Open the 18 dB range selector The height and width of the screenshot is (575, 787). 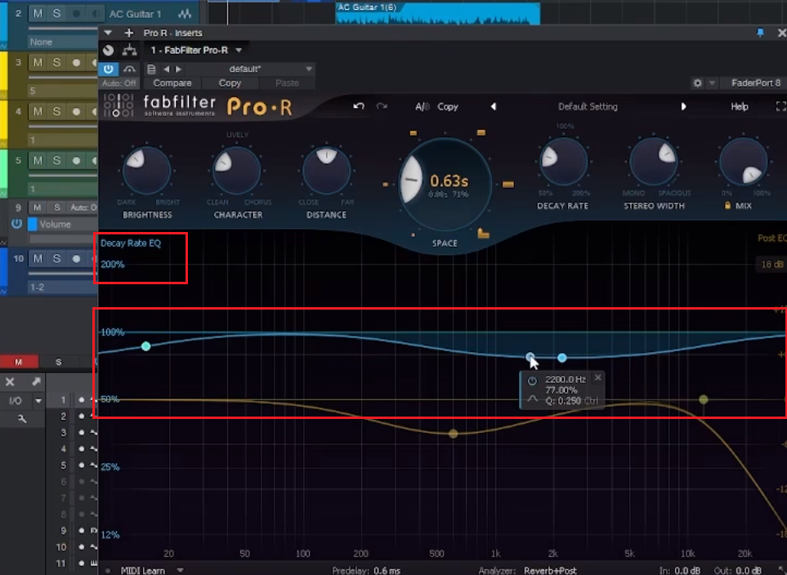[772, 264]
